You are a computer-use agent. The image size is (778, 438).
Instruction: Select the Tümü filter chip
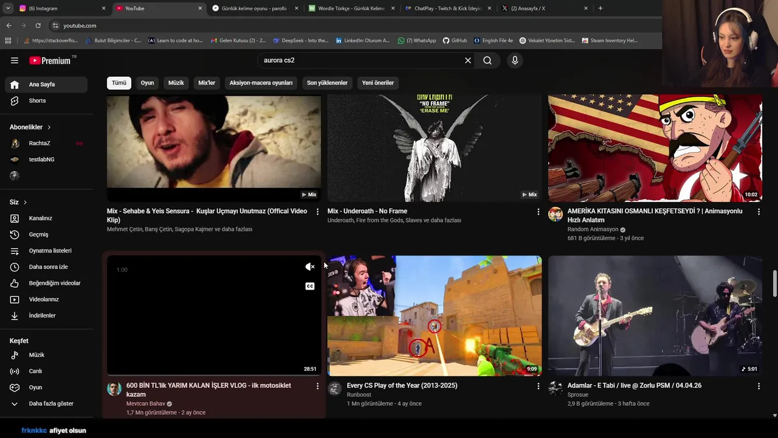(x=119, y=83)
